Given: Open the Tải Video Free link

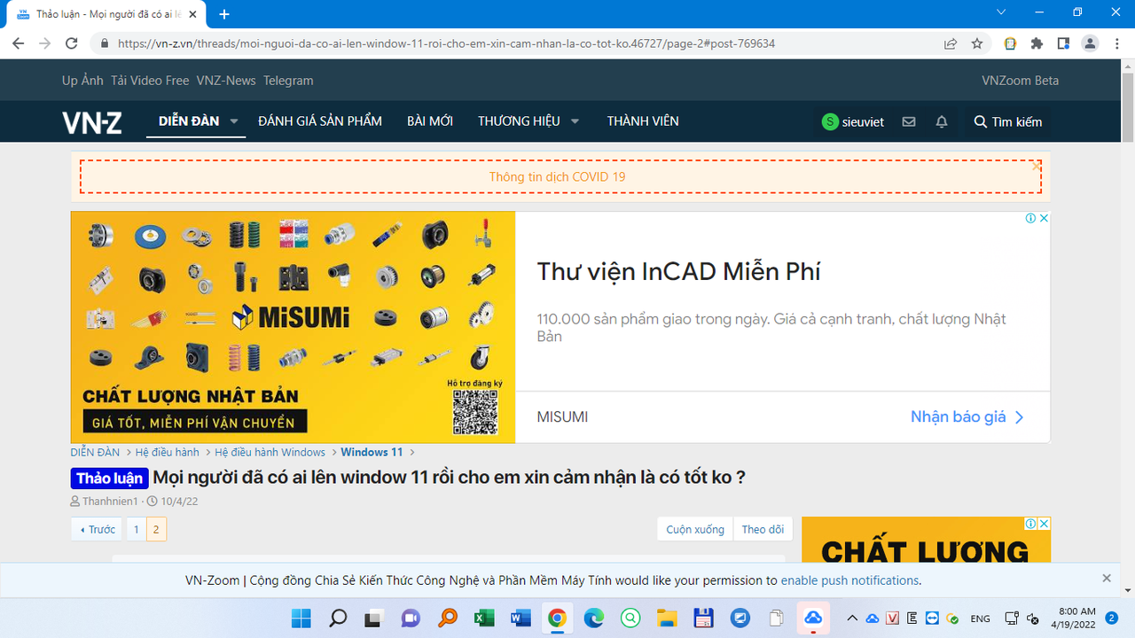Looking at the screenshot, I should tap(150, 81).
